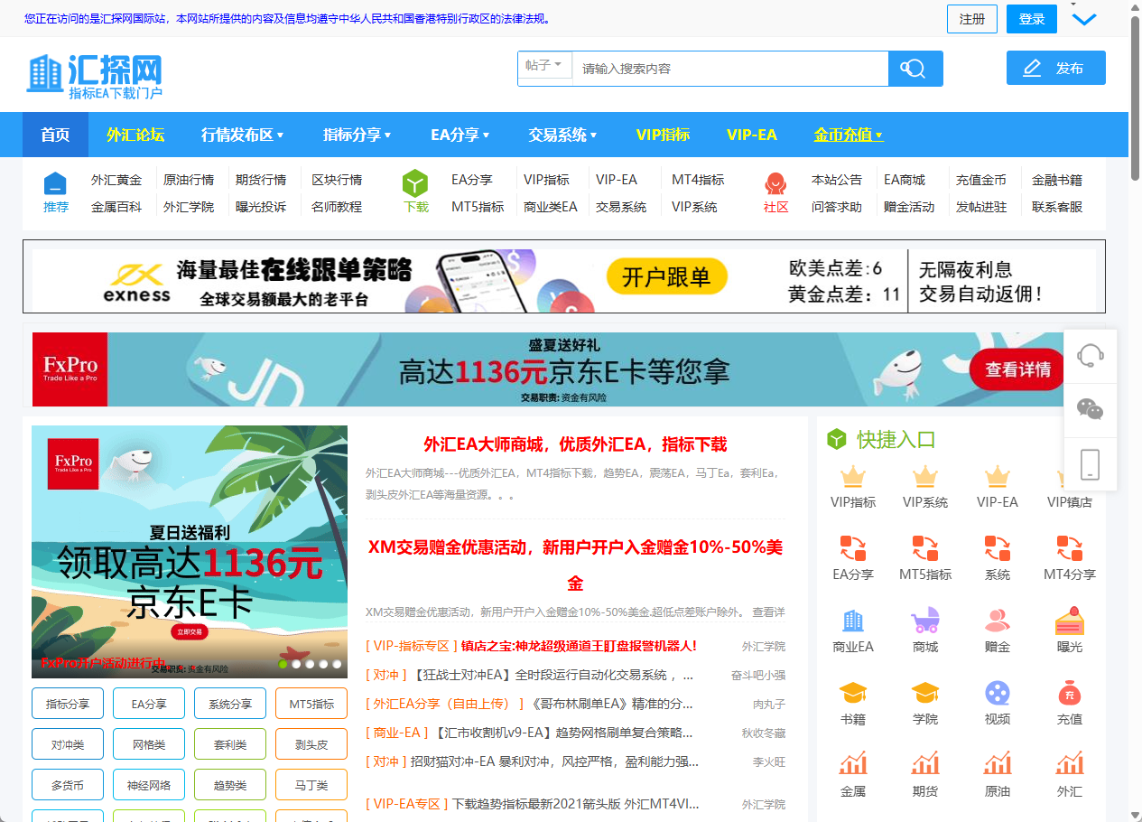Click the 赠金 gift box icon

click(x=997, y=621)
